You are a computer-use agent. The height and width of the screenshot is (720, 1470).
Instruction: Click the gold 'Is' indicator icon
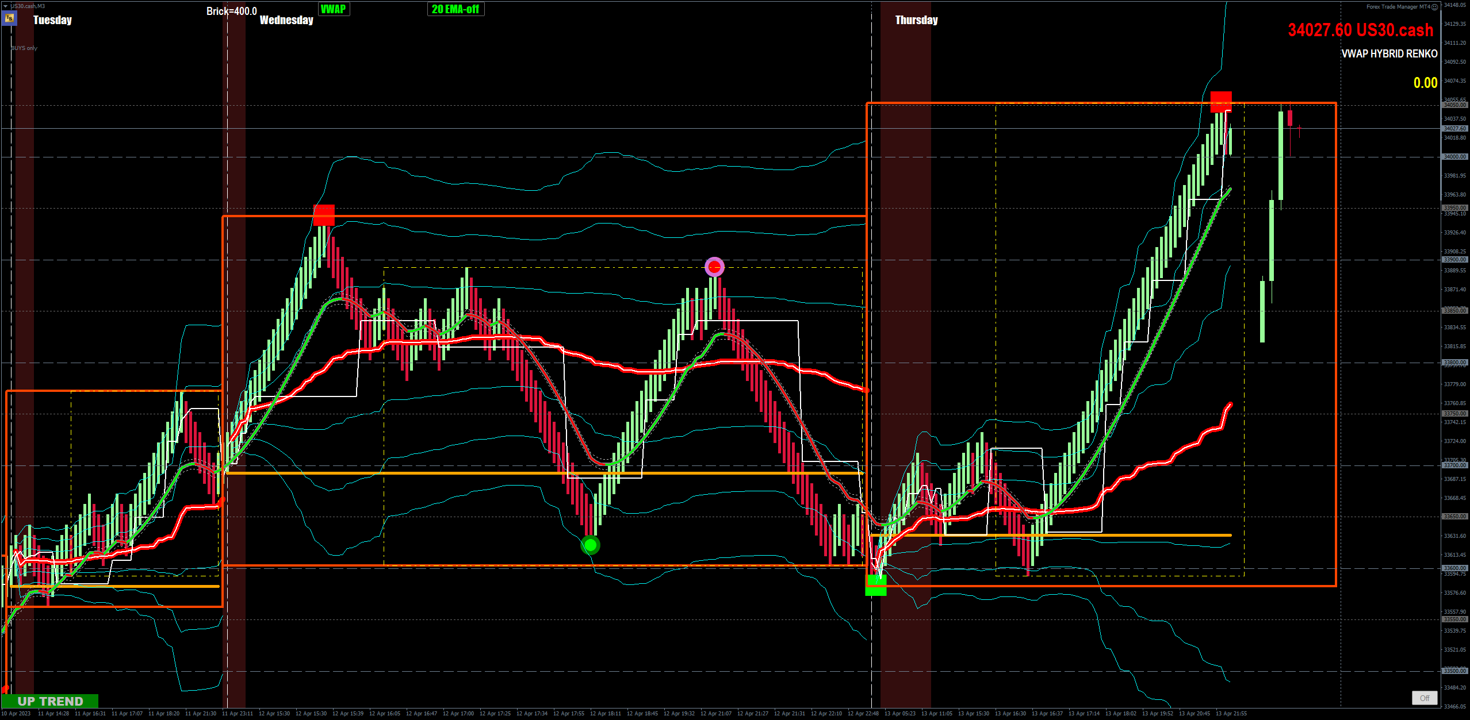(x=9, y=18)
